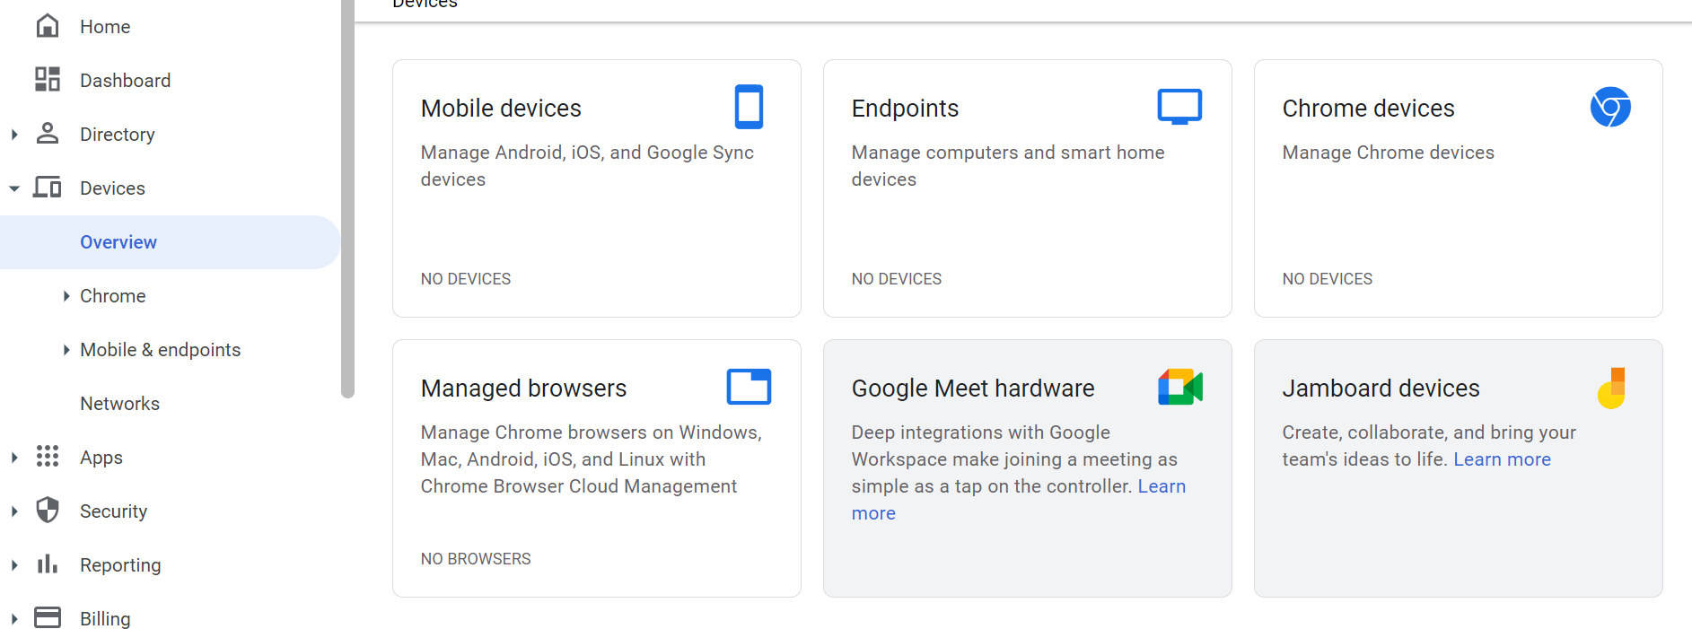Go to Home in sidebar

[105, 27]
